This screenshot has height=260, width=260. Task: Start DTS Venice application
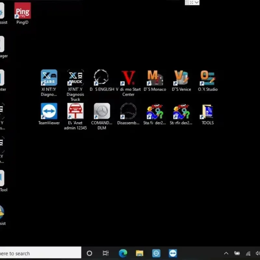click(x=181, y=77)
